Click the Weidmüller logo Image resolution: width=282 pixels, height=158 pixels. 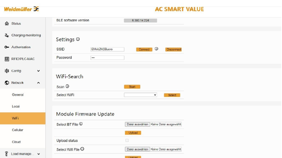click(22, 9)
